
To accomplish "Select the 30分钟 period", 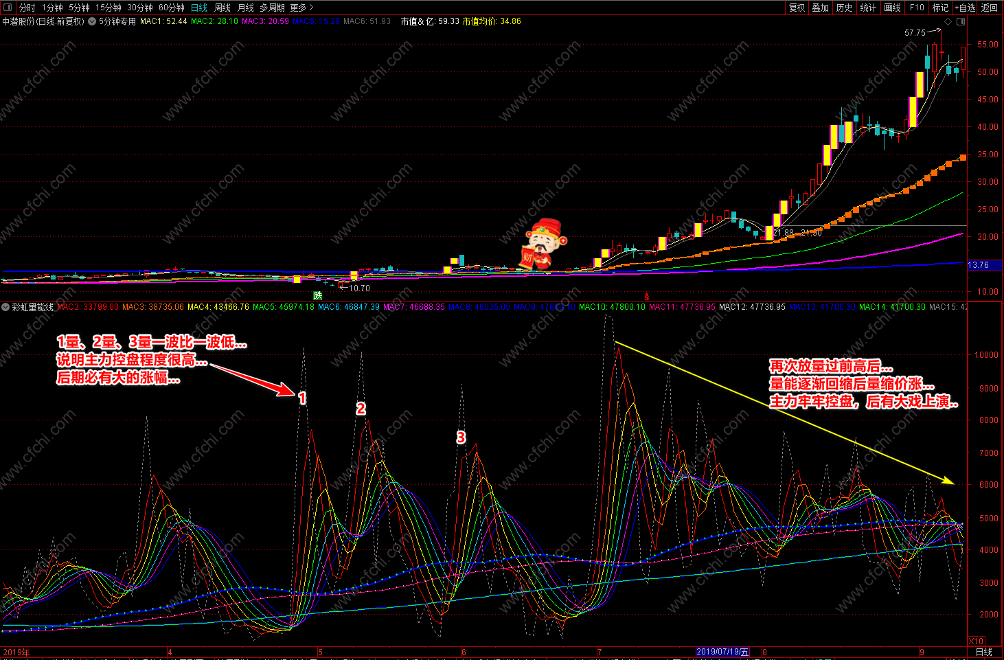I will coord(140,8).
